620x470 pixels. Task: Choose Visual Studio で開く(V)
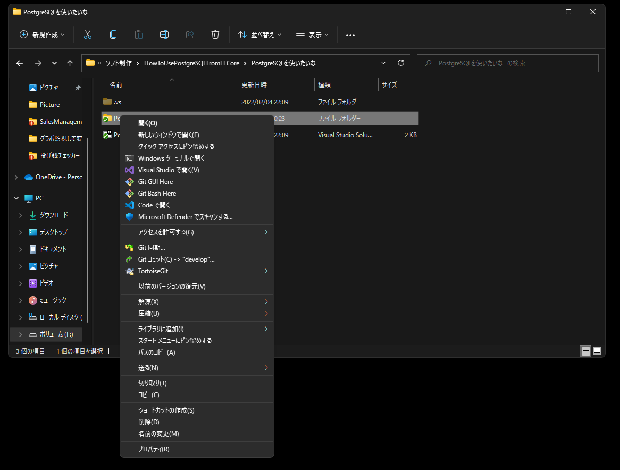click(197, 170)
